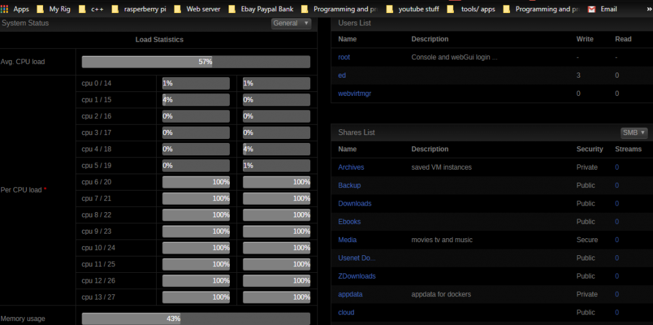Open the Web server bookmark folder
This screenshot has width=653, height=325.
click(197, 9)
